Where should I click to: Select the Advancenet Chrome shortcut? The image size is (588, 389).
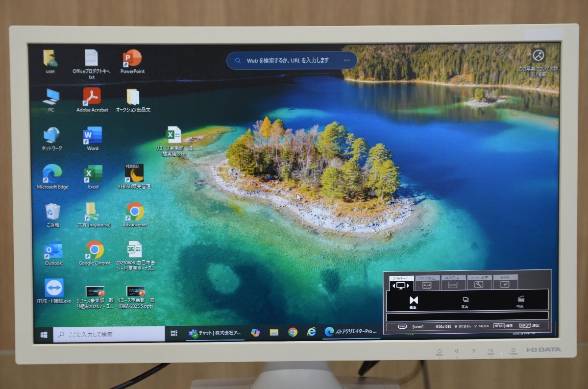[135, 215]
